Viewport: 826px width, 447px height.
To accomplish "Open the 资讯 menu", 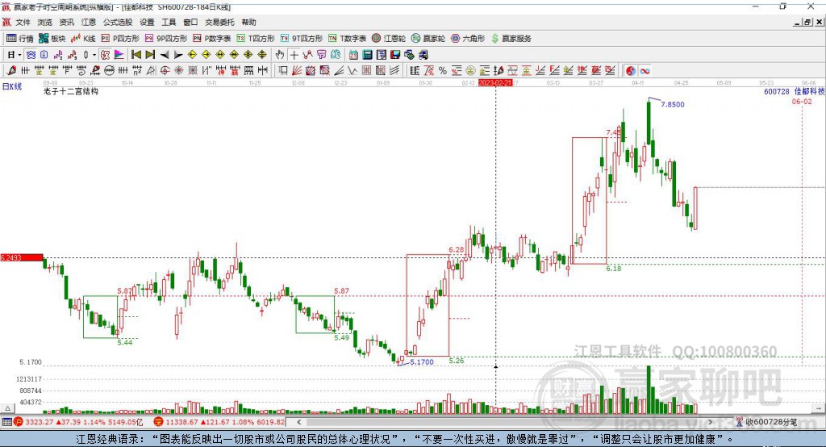I will (66, 22).
